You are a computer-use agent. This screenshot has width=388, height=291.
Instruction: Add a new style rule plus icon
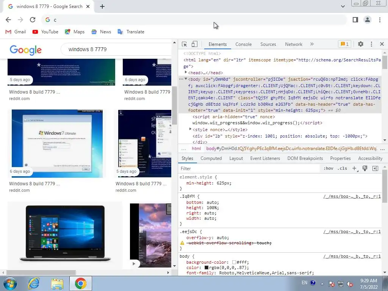coord(355,168)
